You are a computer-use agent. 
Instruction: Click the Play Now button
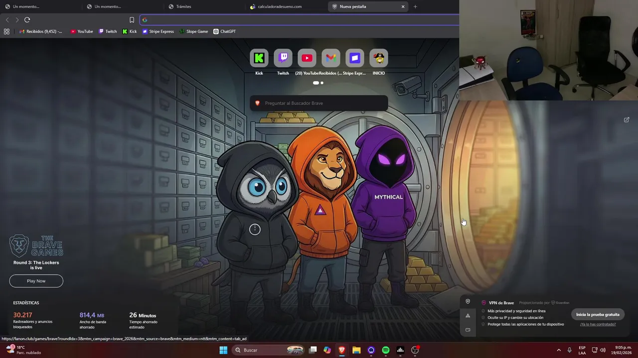(x=36, y=281)
